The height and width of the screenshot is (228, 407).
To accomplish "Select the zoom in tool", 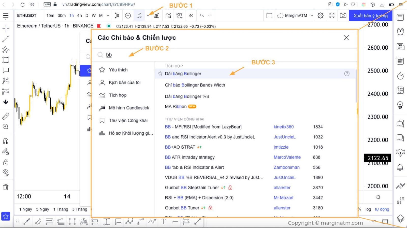I will pos(6,127).
